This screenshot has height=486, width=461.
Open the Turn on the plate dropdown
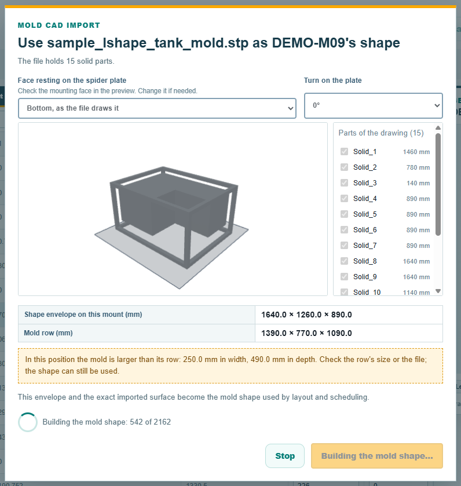pos(374,105)
